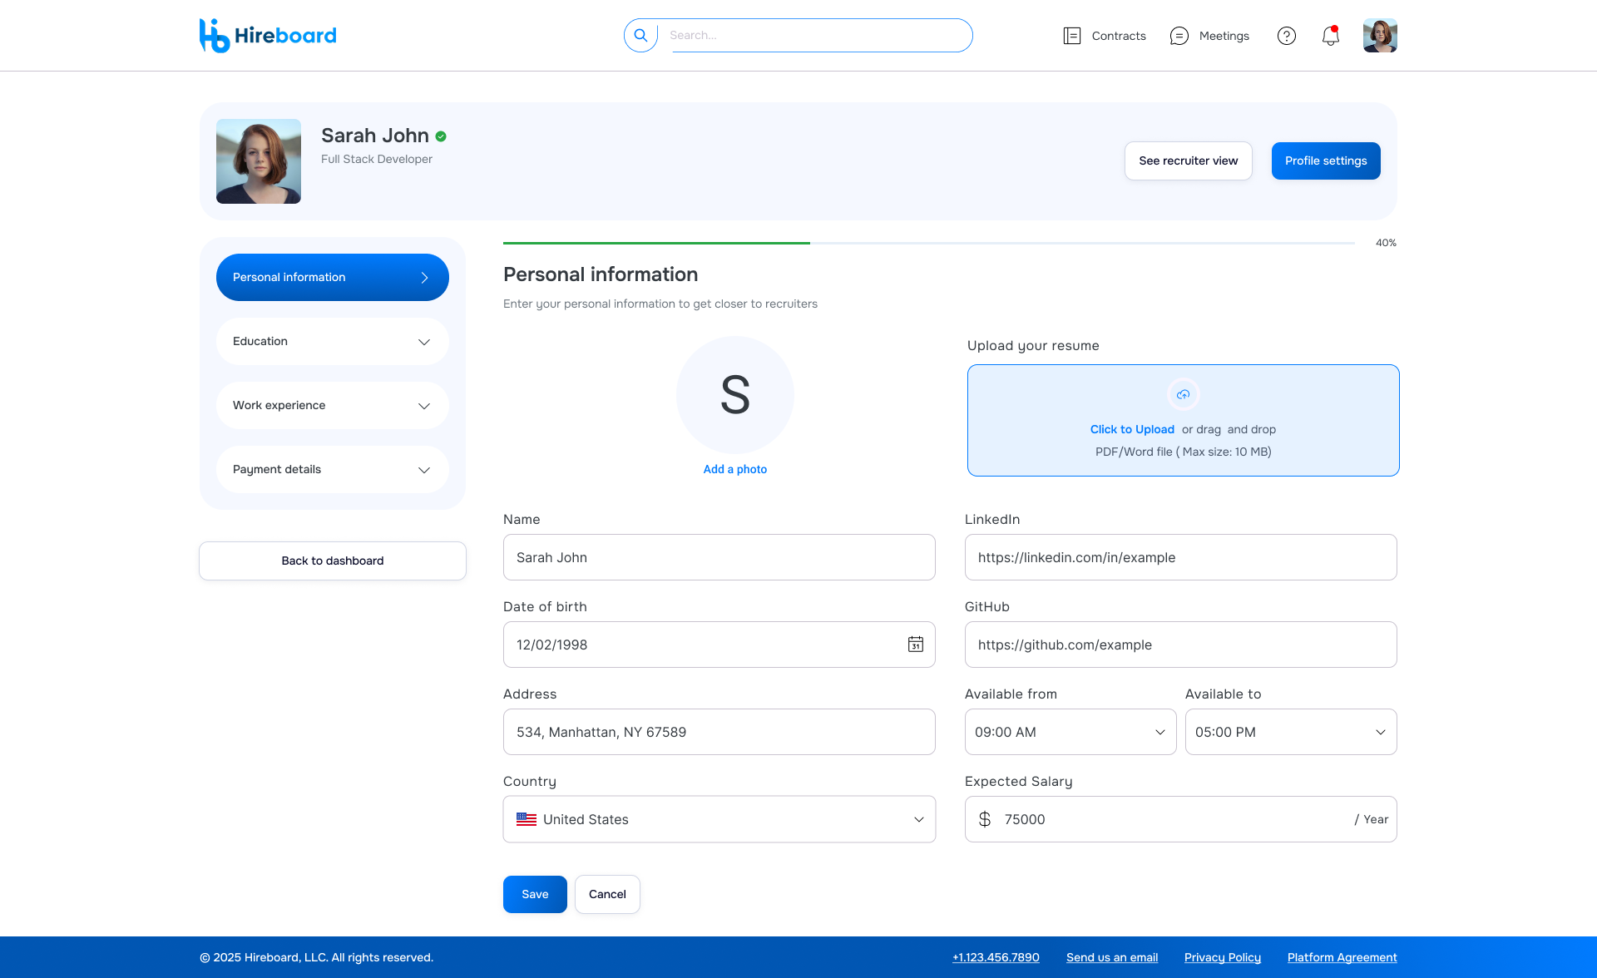Click the help question mark icon

pyautogui.click(x=1286, y=36)
